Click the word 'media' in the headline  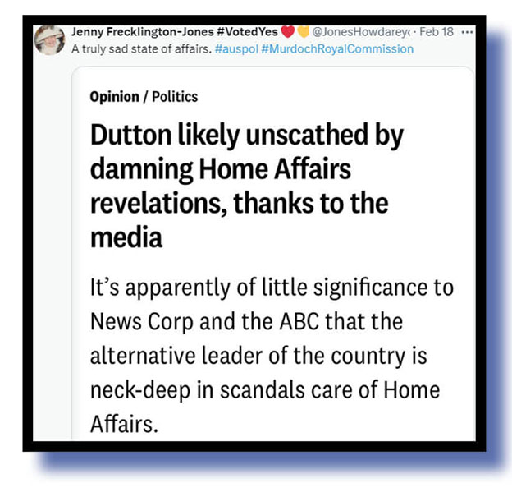(x=126, y=238)
